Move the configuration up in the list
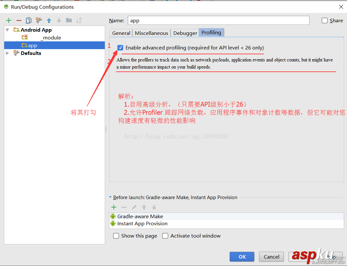The image size is (347, 266). point(49,20)
